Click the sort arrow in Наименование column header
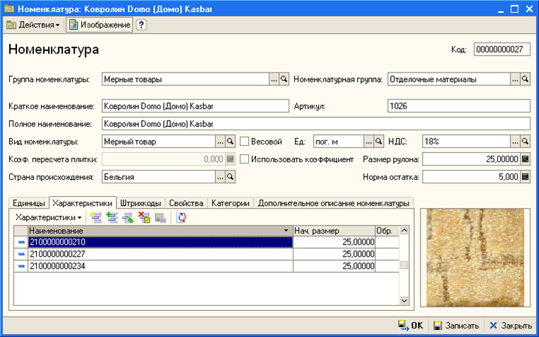The image size is (539, 337). pos(286,231)
